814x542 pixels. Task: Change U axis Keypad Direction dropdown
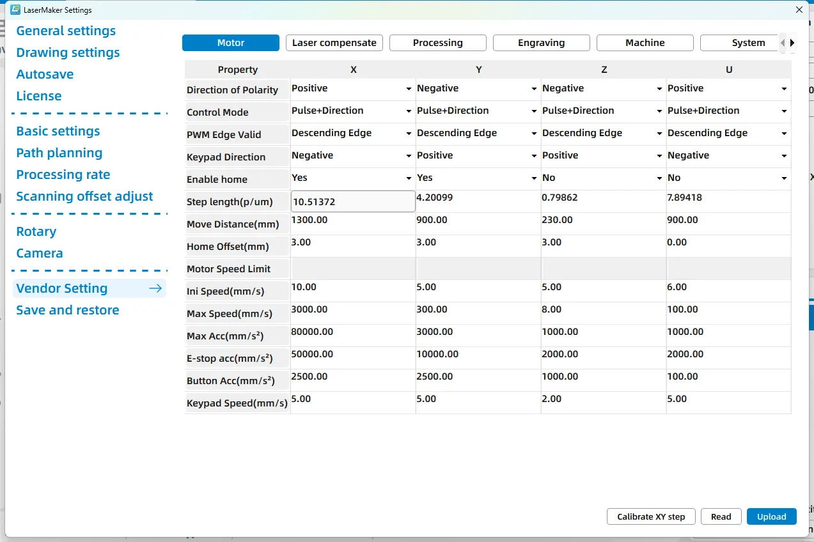(784, 156)
